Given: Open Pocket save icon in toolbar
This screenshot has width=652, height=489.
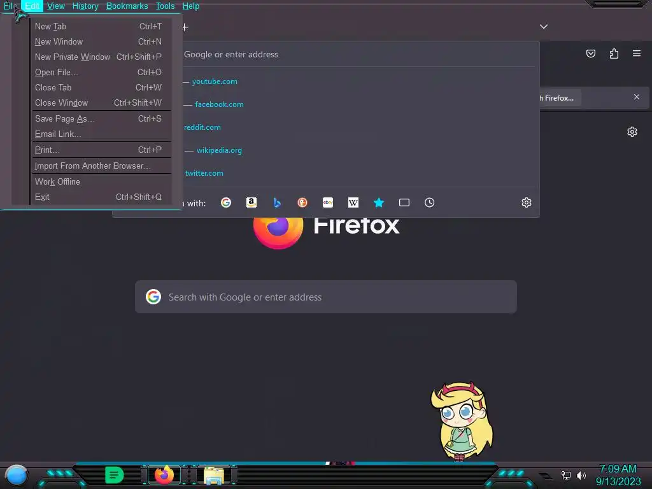Looking at the screenshot, I should point(591,53).
